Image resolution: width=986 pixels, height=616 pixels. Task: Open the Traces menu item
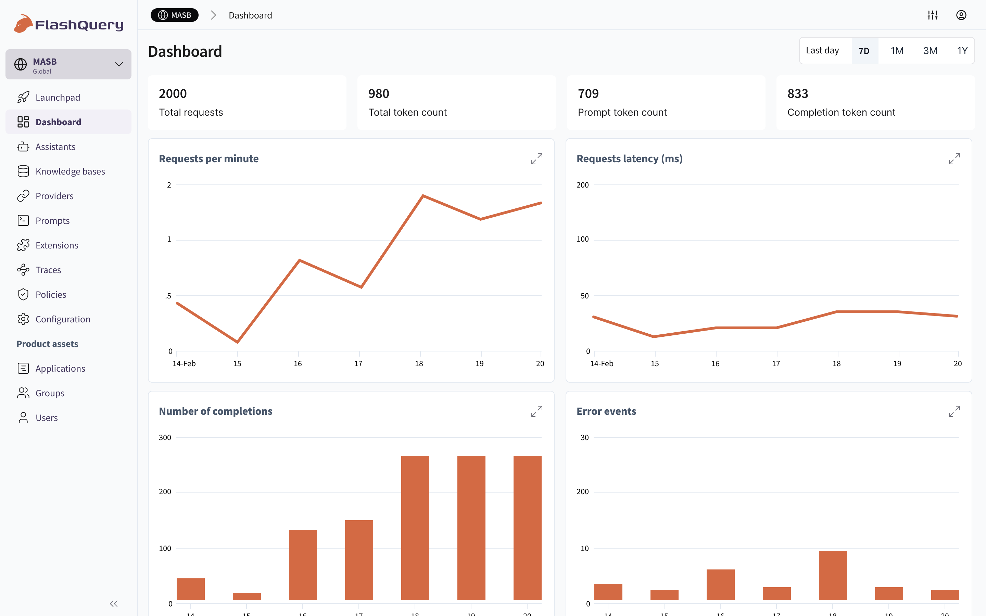click(x=48, y=270)
